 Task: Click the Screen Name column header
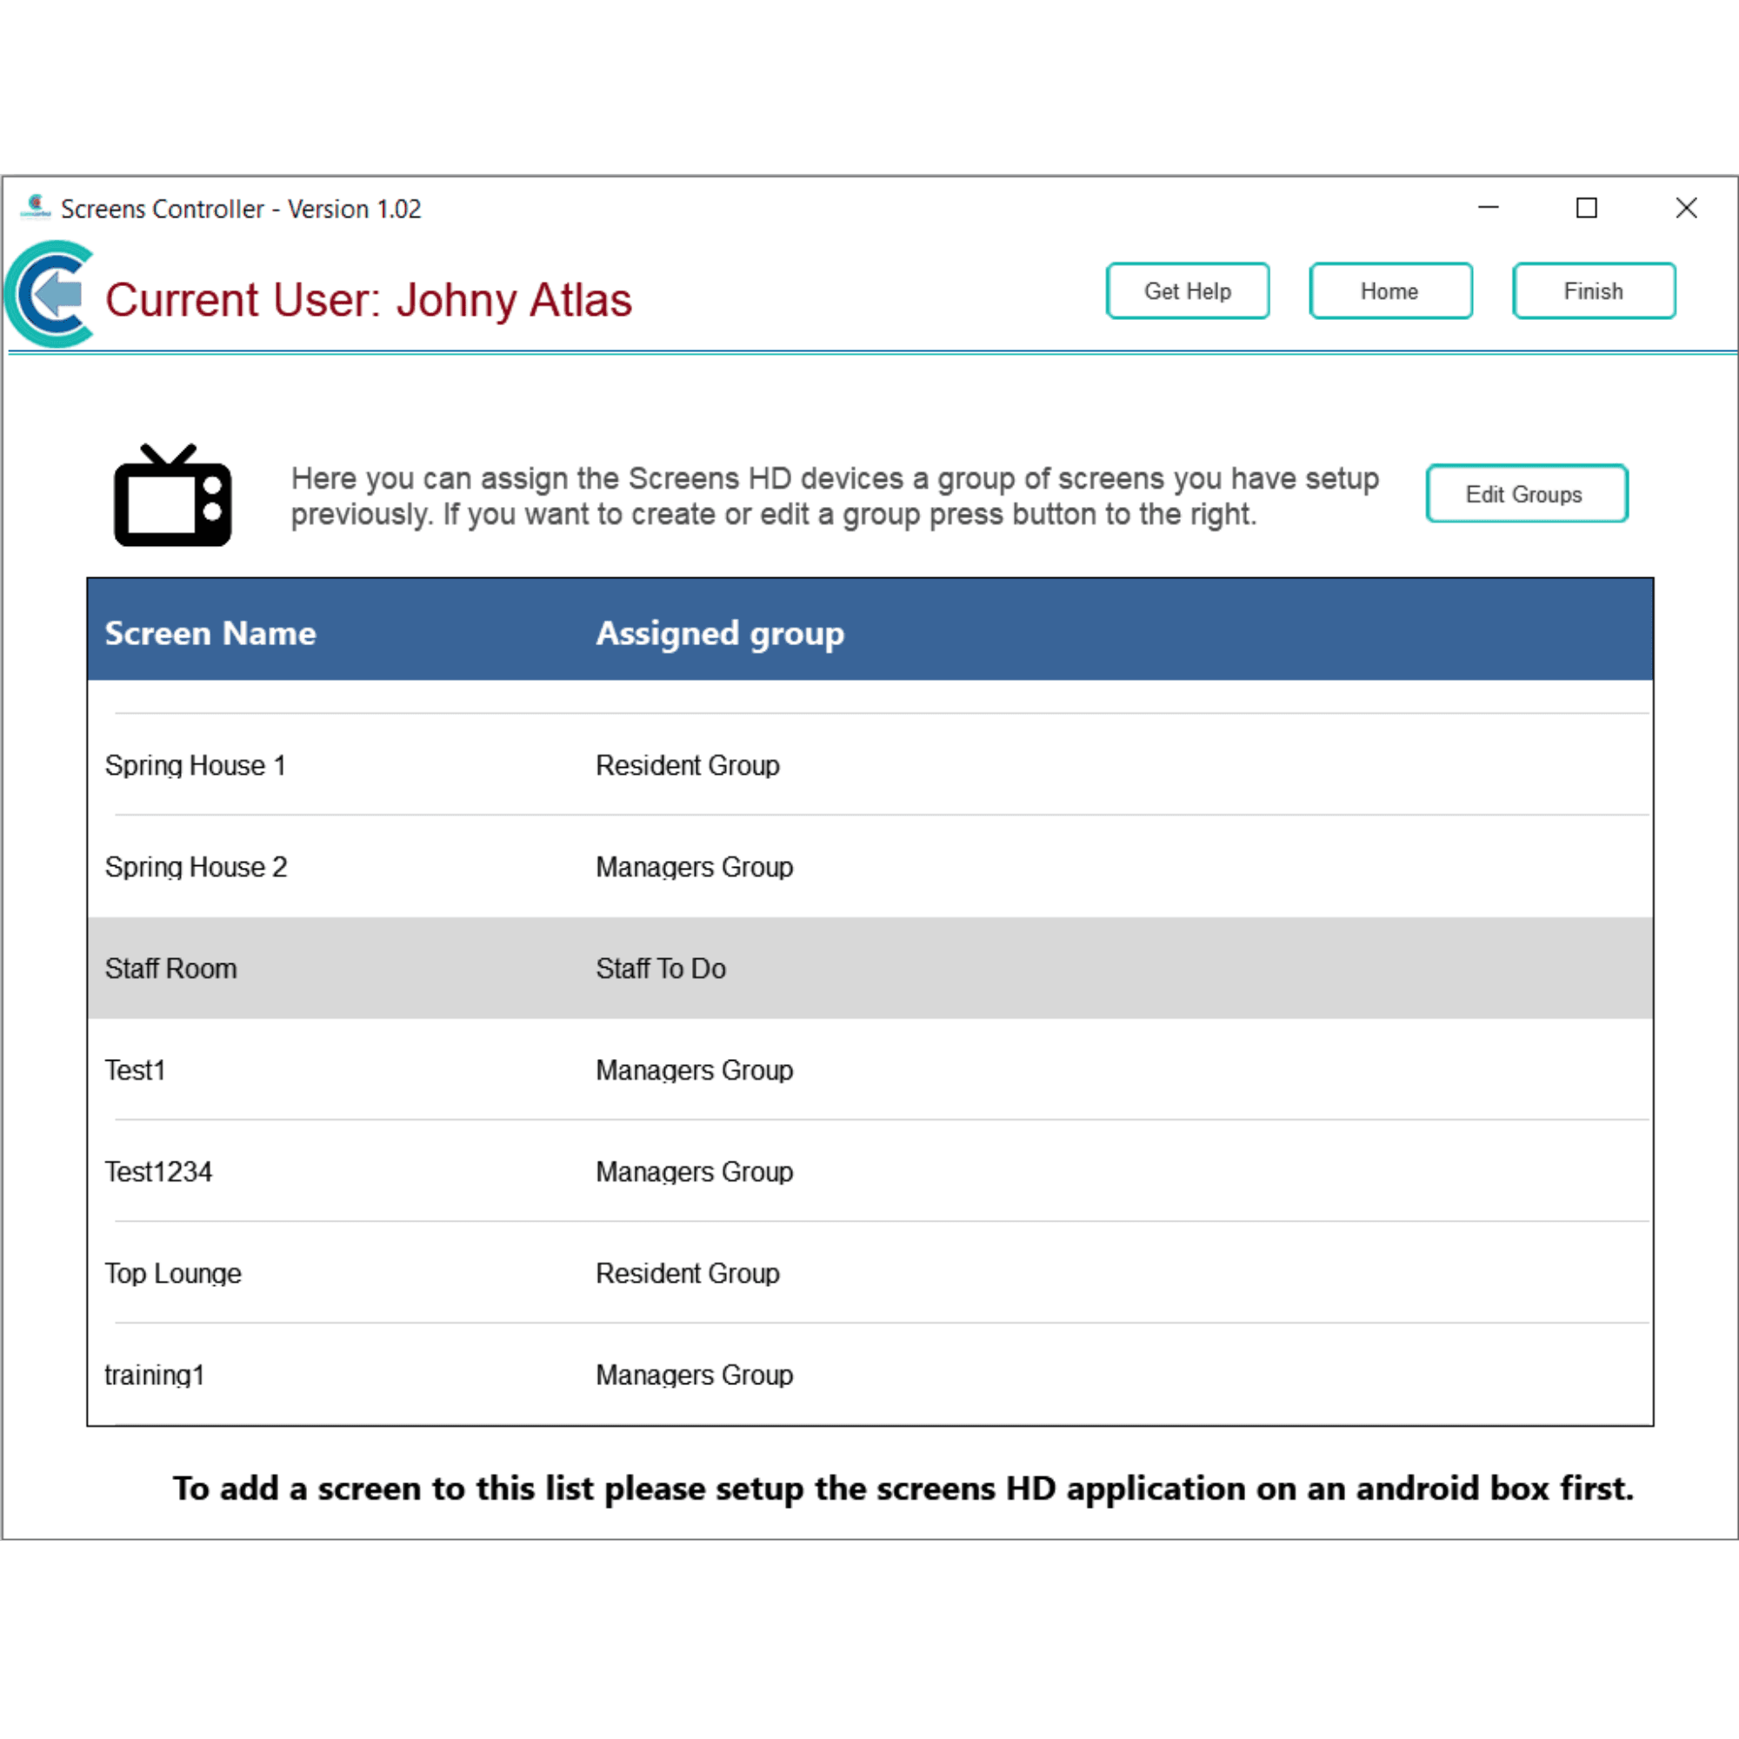pyautogui.click(x=210, y=633)
